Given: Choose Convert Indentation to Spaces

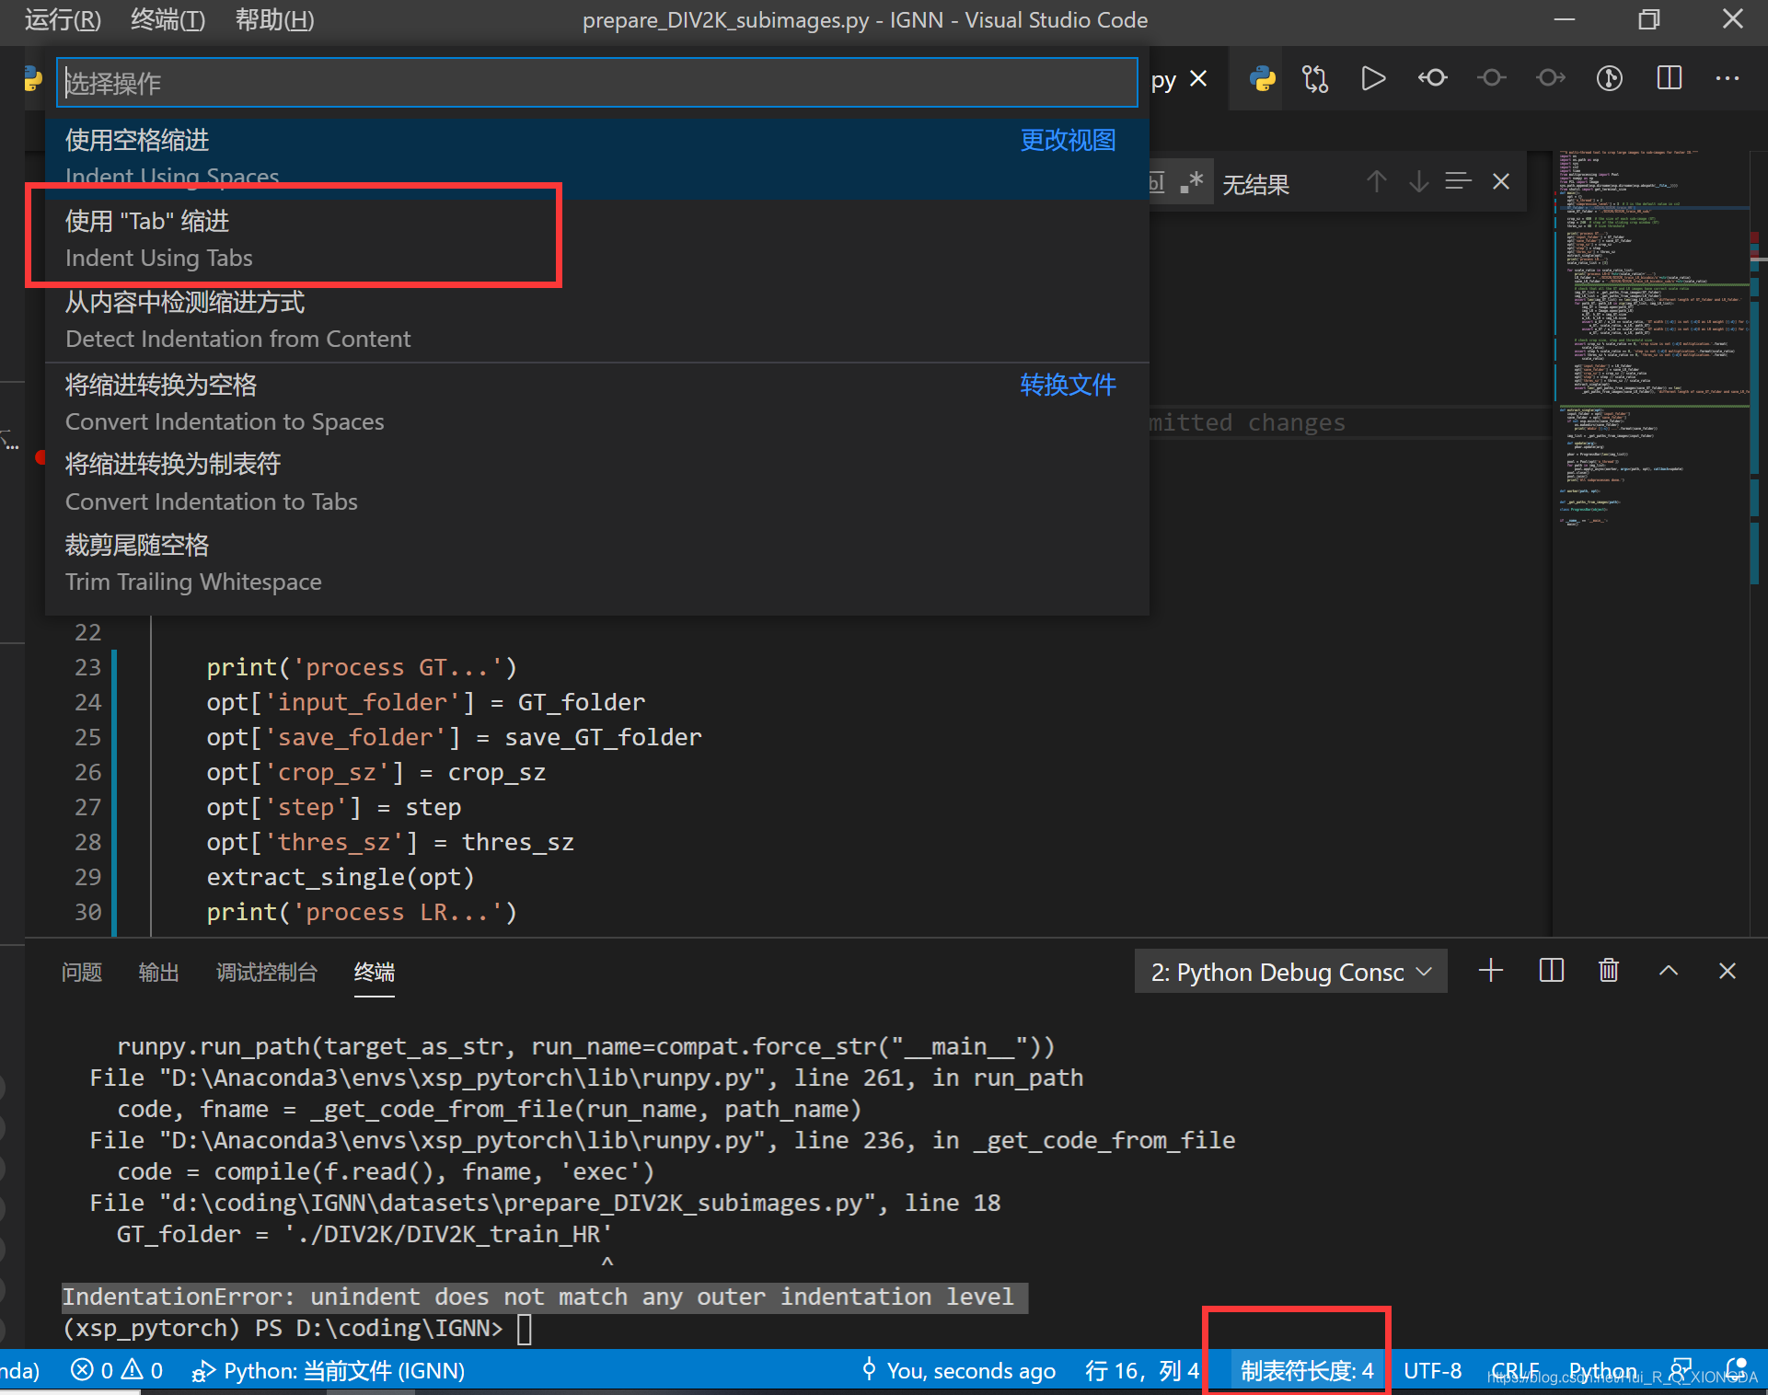Looking at the screenshot, I should [x=597, y=403].
